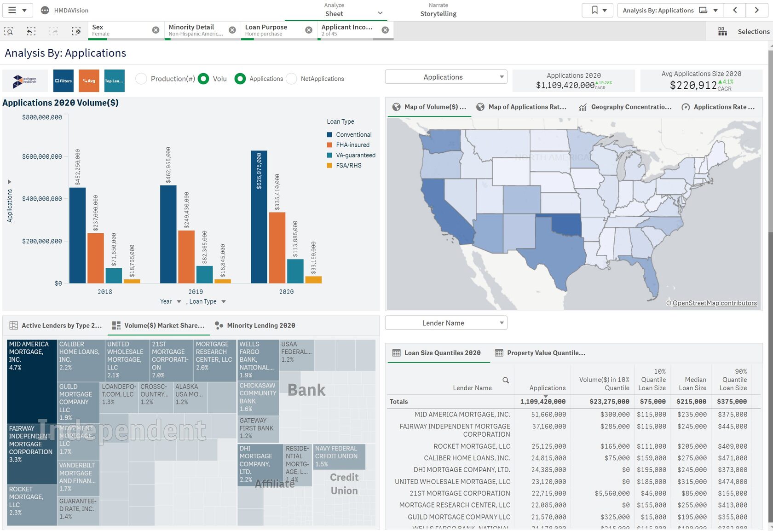The image size is (773, 531).
Task: Open the HMDAVision app options icon
Action: click(x=45, y=10)
